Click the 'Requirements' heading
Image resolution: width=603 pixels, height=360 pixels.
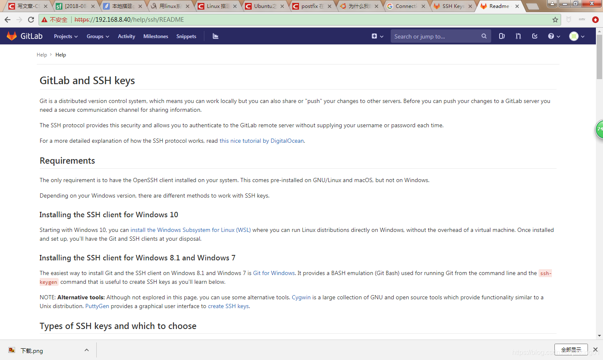coord(67,161)
